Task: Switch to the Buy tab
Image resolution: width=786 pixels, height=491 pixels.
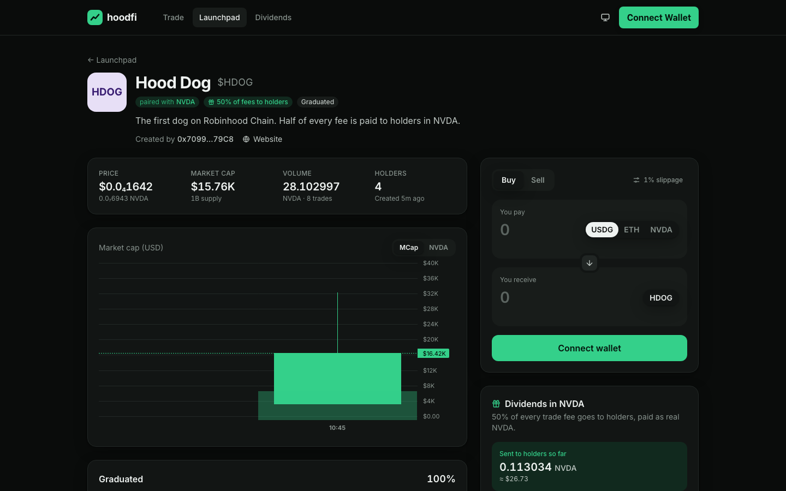Action: click(x=509, y=180)
